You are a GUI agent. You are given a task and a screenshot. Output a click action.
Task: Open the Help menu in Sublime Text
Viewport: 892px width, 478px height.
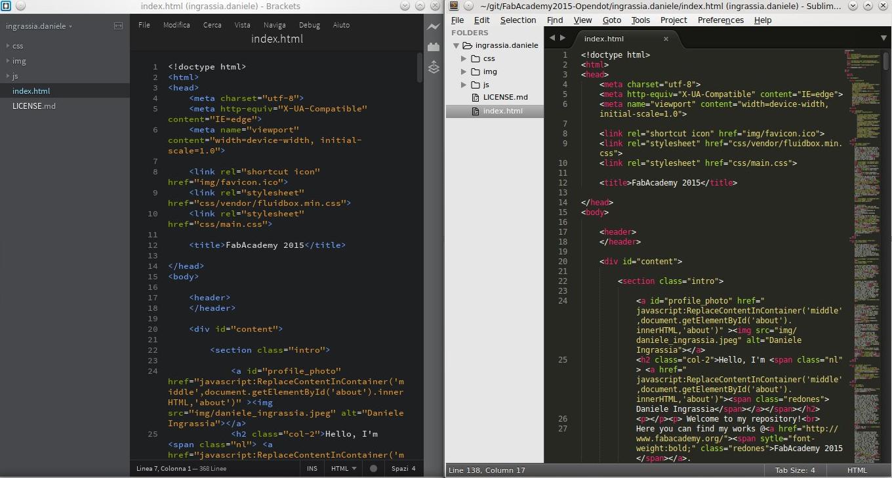tap(763, 20)
